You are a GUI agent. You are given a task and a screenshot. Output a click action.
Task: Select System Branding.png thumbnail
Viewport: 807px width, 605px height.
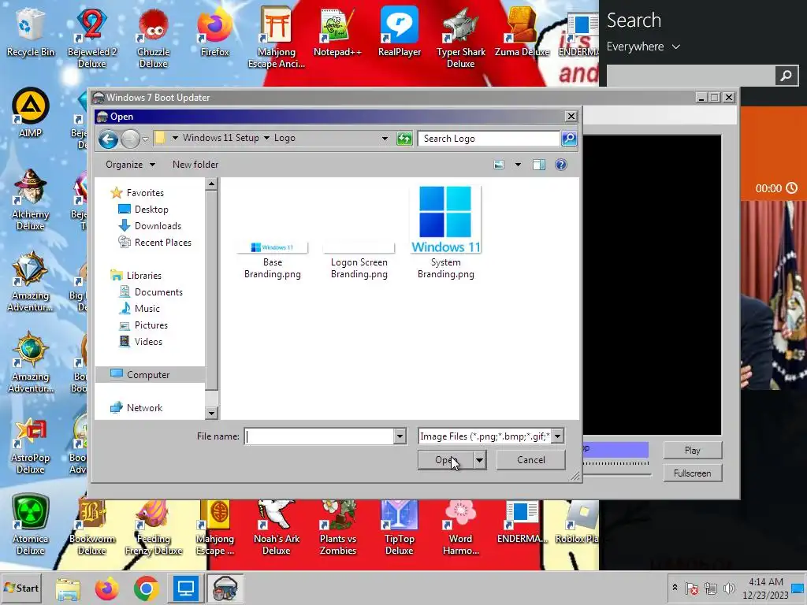click(x=446, y=220)
